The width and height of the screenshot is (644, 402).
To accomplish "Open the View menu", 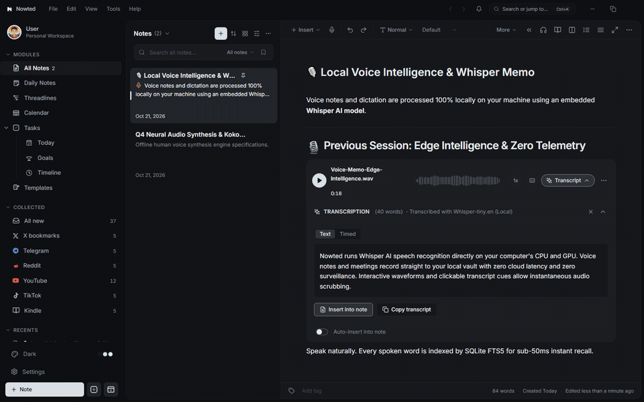I will [x=91, y=9].
